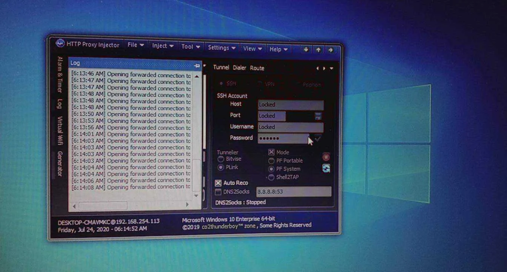Open the Log side tab
The width and height of the screenshot is (507, 272).
tap(60, 104)
